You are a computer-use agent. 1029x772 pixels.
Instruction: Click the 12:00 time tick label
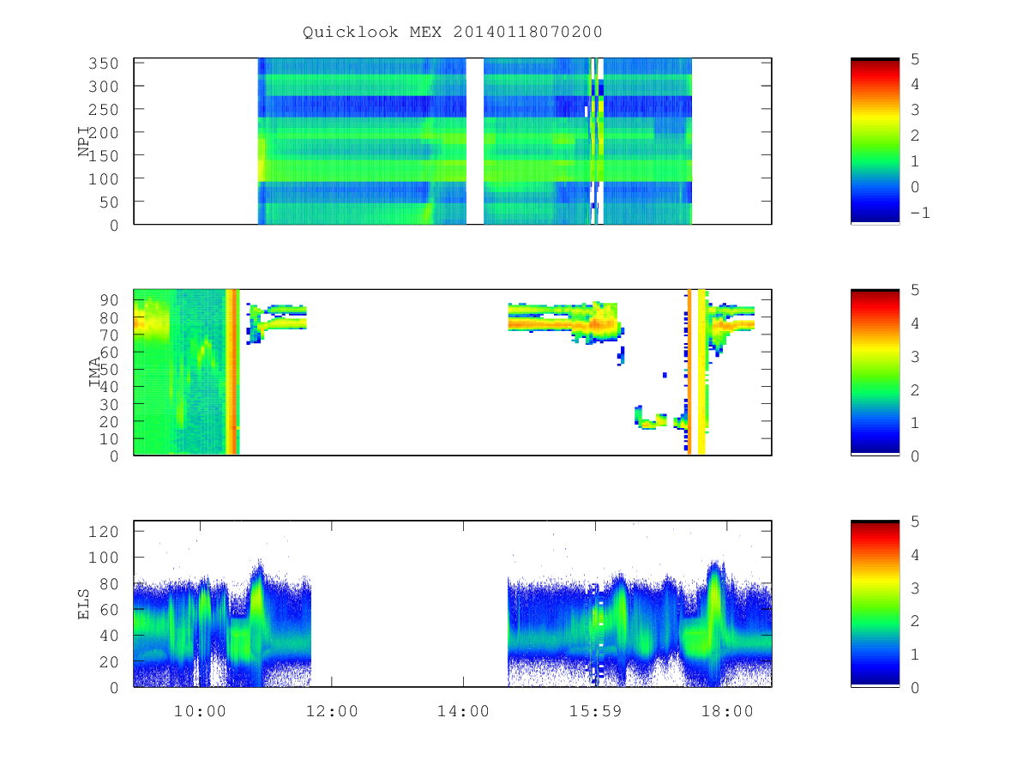pos(332,711)
